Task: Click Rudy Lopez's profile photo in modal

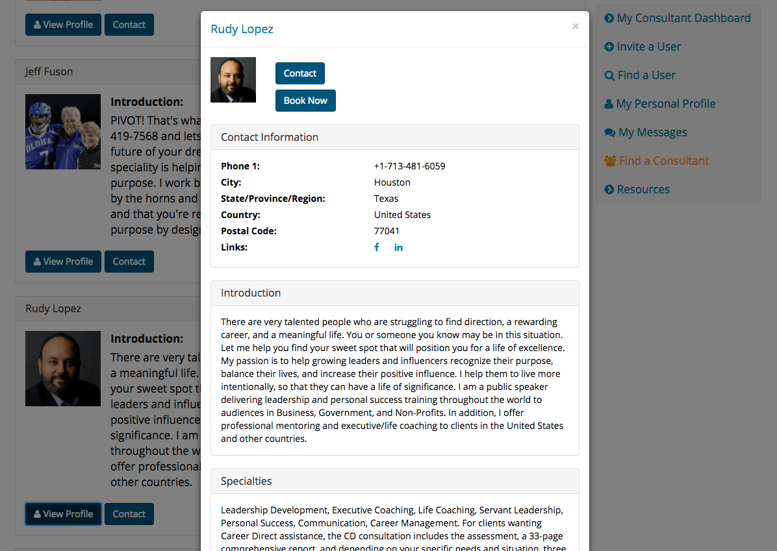Action: pos(233,80)
